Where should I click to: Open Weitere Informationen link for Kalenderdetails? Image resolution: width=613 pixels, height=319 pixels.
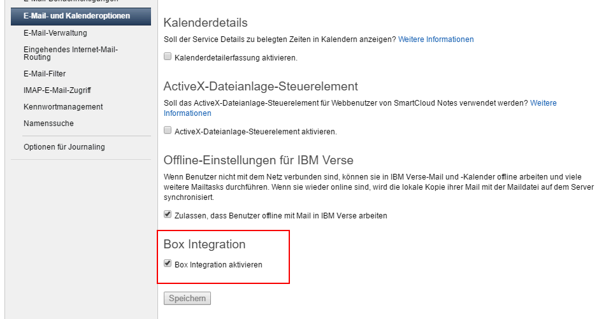pyautogui.click(x=436, y=39)
